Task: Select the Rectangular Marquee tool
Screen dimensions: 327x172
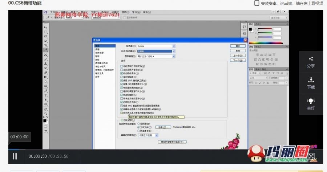Action: tap(45, 32)
